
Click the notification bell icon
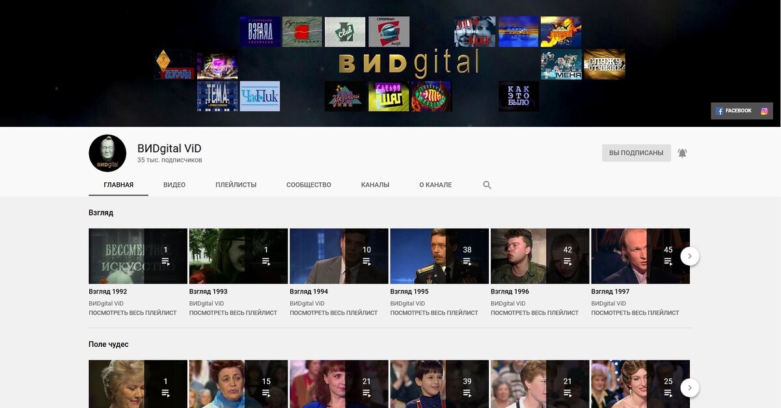click(x=682, y=153)
